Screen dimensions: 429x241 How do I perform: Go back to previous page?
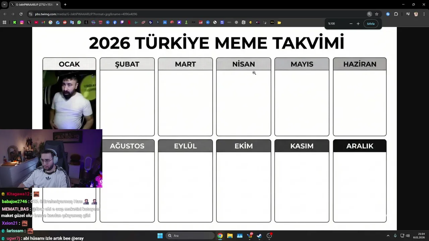[5, 14]
